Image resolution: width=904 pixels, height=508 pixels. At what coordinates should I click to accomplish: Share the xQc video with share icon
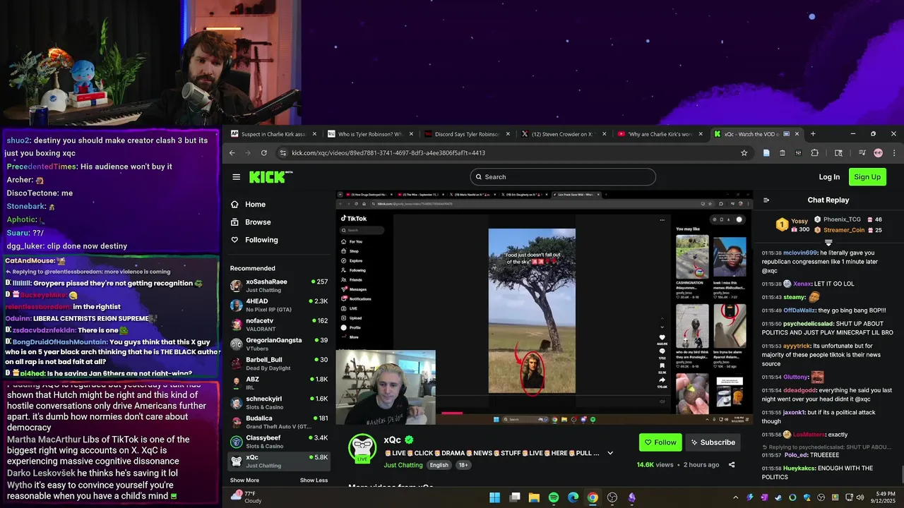732,465
